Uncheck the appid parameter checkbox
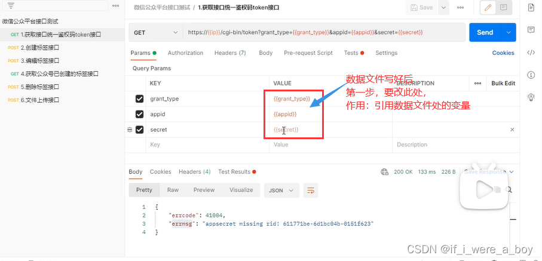 point(139,114)
